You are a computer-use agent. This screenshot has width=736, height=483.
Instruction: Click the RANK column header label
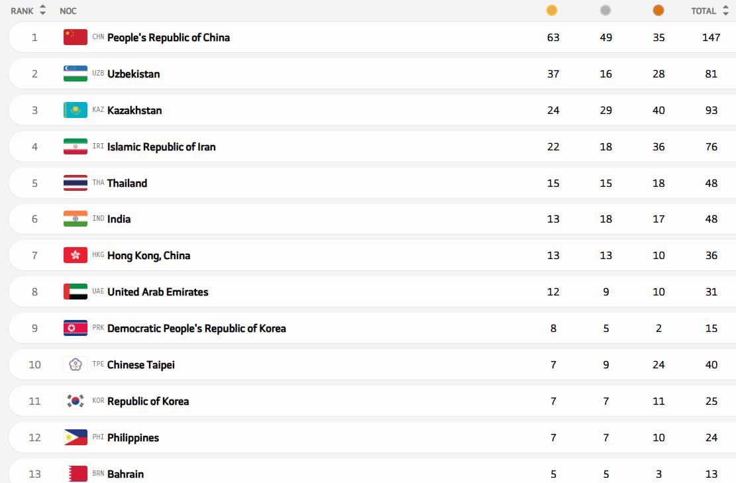point(22,11)
